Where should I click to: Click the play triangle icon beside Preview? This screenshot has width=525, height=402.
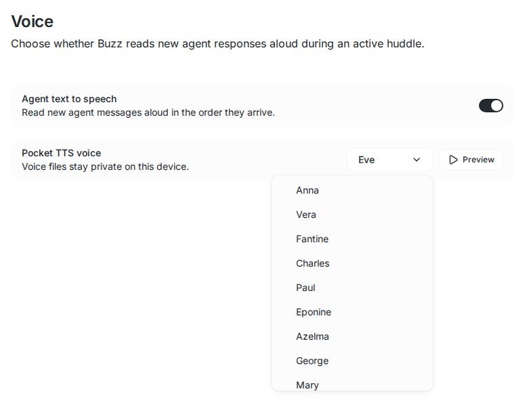[x=453, y=160]
